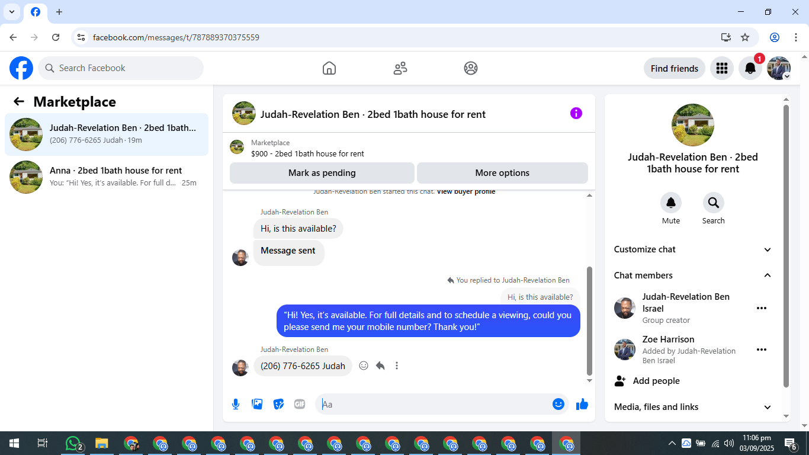Open options for Zoe Harrison member
Viewport: 809px width, 455px height.
coord(762,350)
